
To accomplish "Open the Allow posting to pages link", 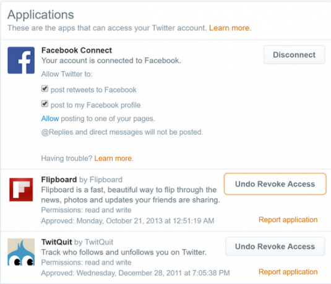I will coord(50,119).
